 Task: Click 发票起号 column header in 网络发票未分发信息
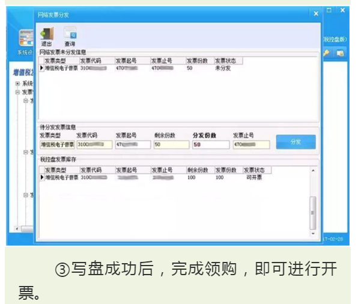(x=132, y=61)
